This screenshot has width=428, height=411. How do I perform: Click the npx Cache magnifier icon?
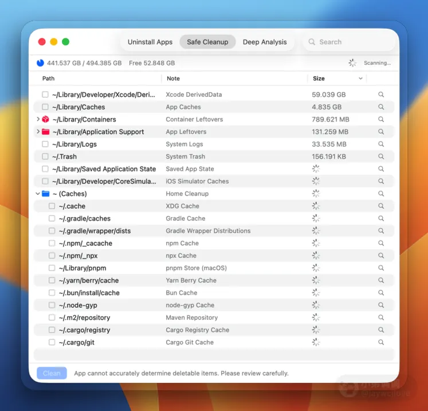[x=381, y=256]
